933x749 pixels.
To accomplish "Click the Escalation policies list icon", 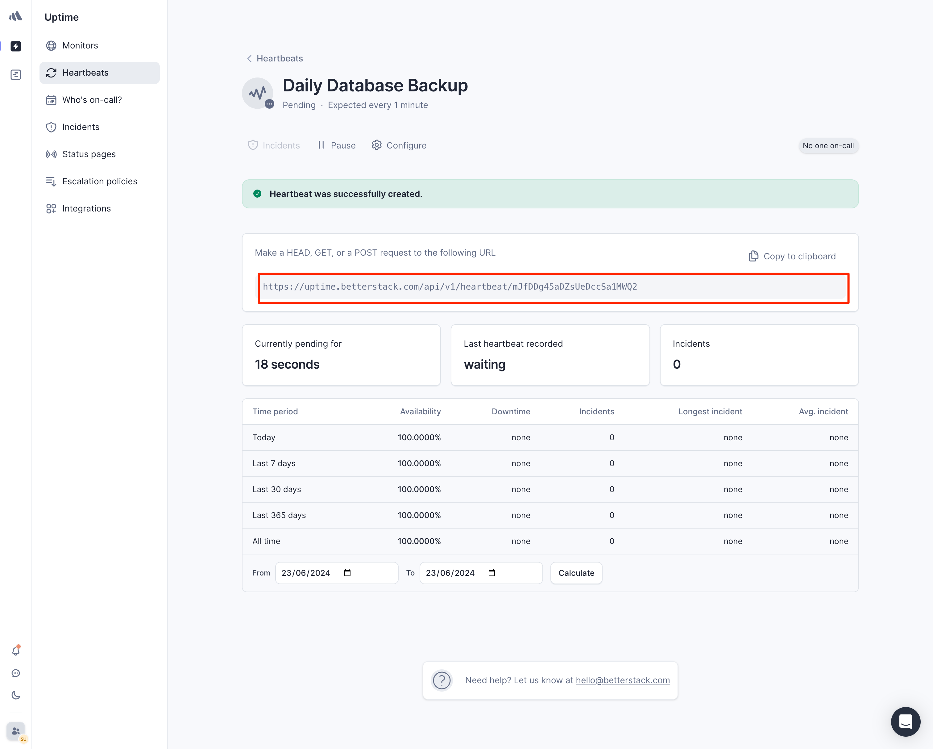I will tap(51, 182).
